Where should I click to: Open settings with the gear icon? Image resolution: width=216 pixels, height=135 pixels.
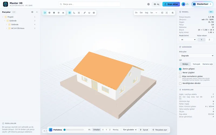148,4
